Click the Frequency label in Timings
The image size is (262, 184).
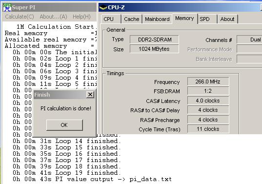167,82
